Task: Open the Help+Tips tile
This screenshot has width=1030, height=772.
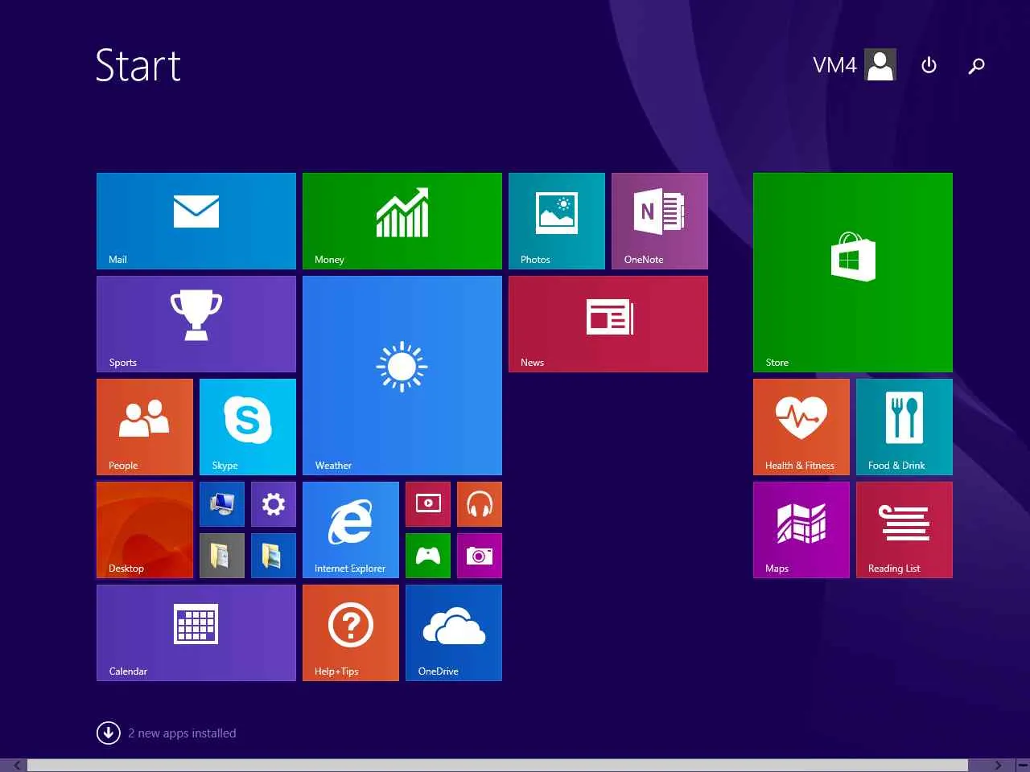Action: [x=351, y=633]
